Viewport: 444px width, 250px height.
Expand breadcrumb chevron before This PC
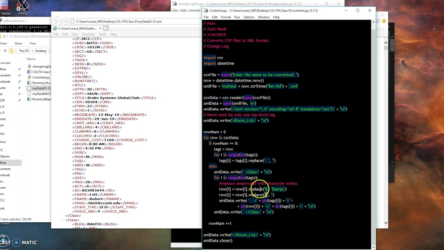coord(16,51)
